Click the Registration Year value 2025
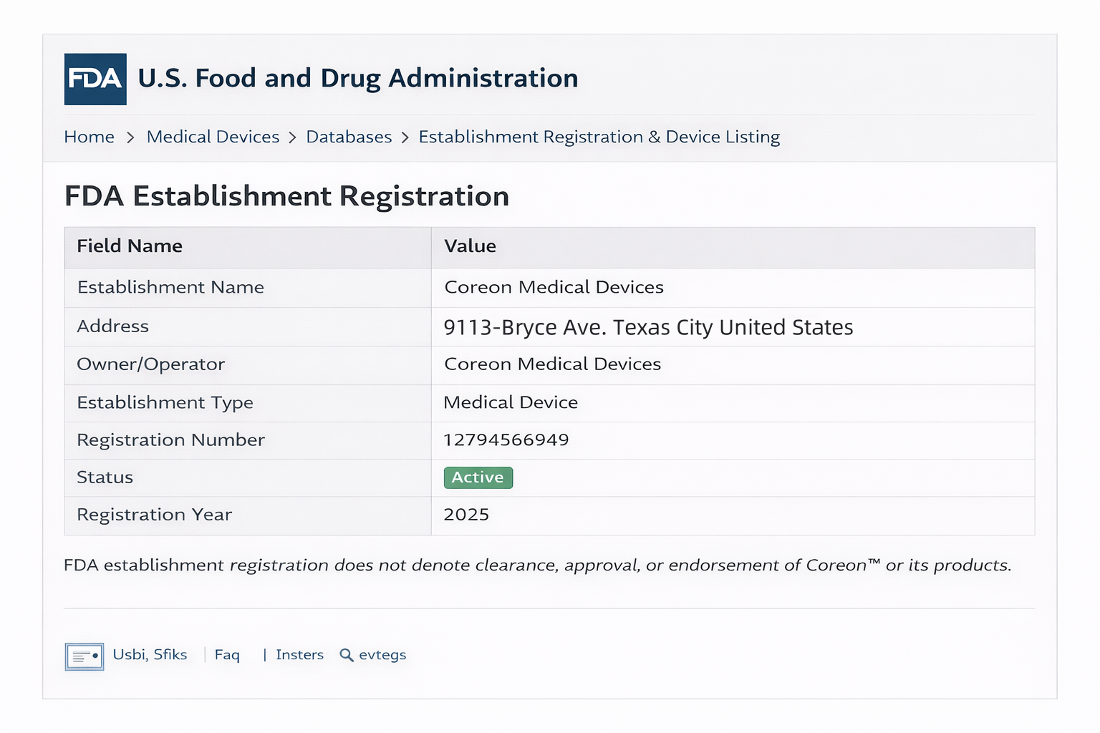The height and width of the screenshot is (733, 1100). pyautogui.click(x=466, y=515)
